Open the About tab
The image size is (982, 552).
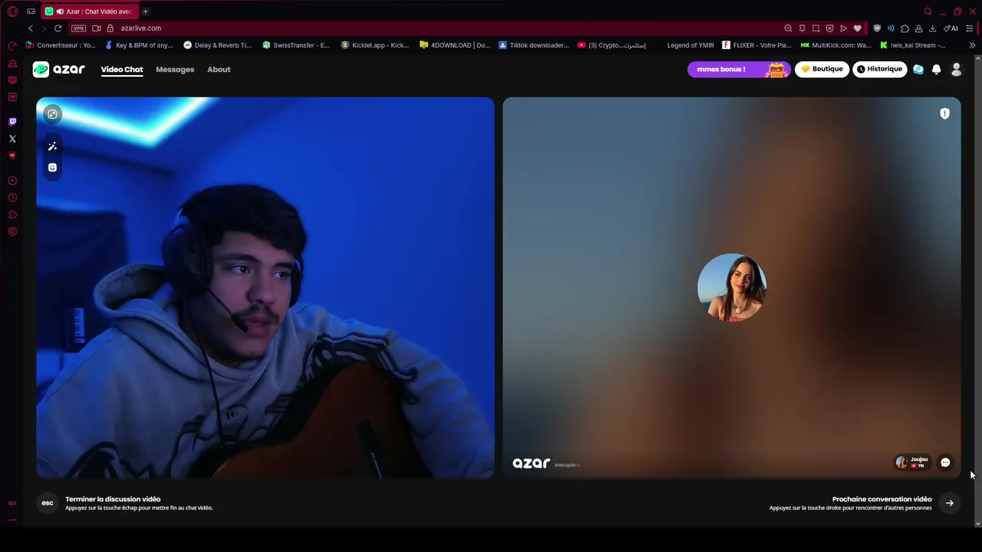point(219,69)
